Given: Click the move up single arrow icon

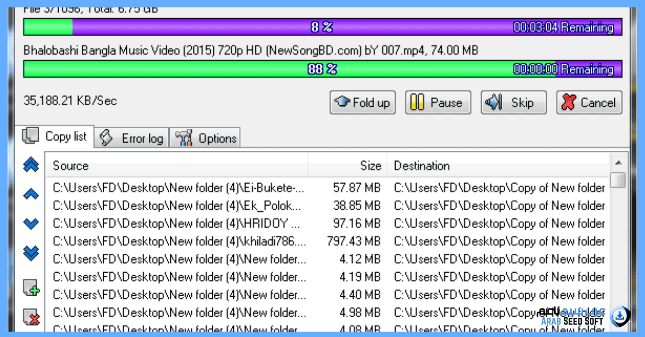Looking at the screenshot, I should (31, 195).
